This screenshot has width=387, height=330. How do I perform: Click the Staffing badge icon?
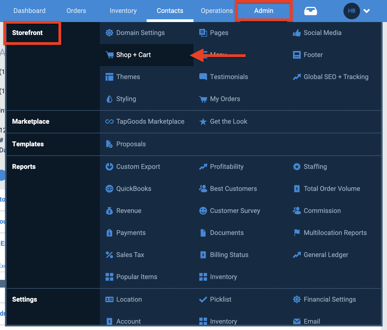[297, 167]
